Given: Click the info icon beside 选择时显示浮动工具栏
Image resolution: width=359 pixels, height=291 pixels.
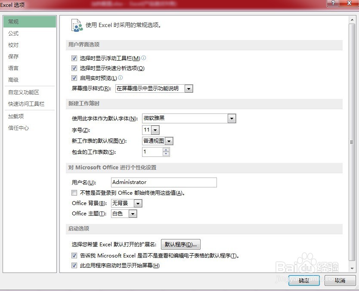Looking at the screenshot, I should click(x=143, y=58).
